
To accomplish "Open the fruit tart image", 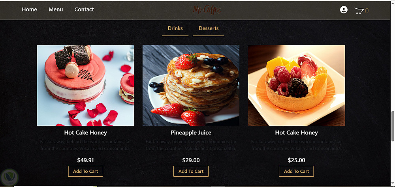I will point(297,85).
